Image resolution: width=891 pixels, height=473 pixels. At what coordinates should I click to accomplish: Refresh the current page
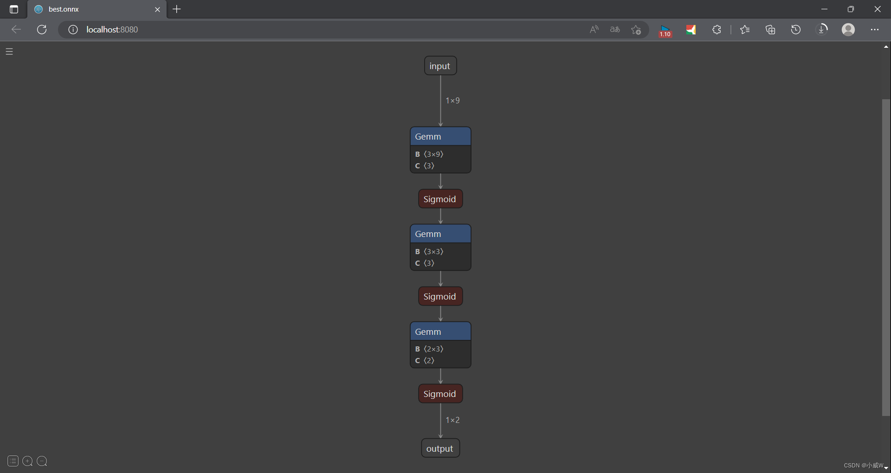[41, 29]
